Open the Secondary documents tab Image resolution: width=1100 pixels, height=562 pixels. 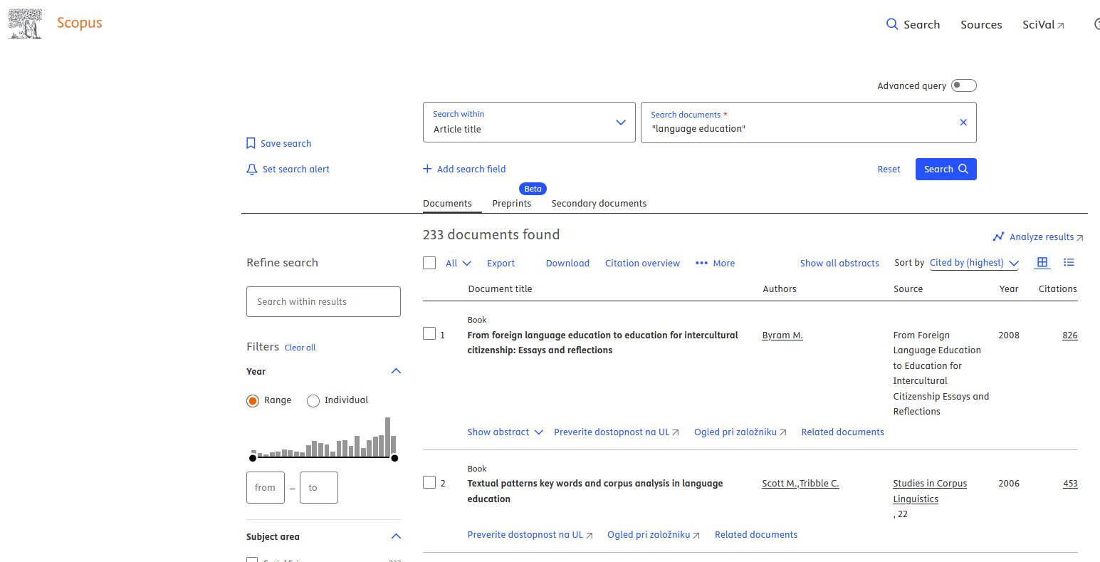pos(599,204)
